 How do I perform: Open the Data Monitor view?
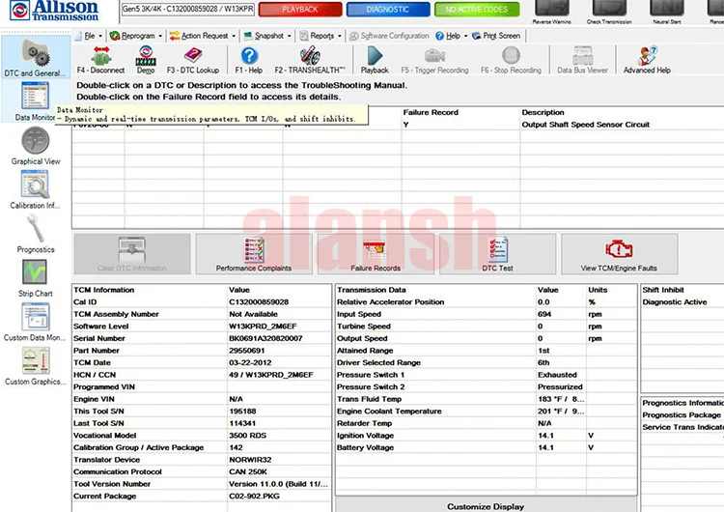35,100
